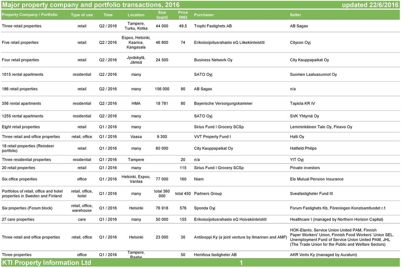Select the 'Helsinki, Espoo, Vantaa' location cell

136,179
